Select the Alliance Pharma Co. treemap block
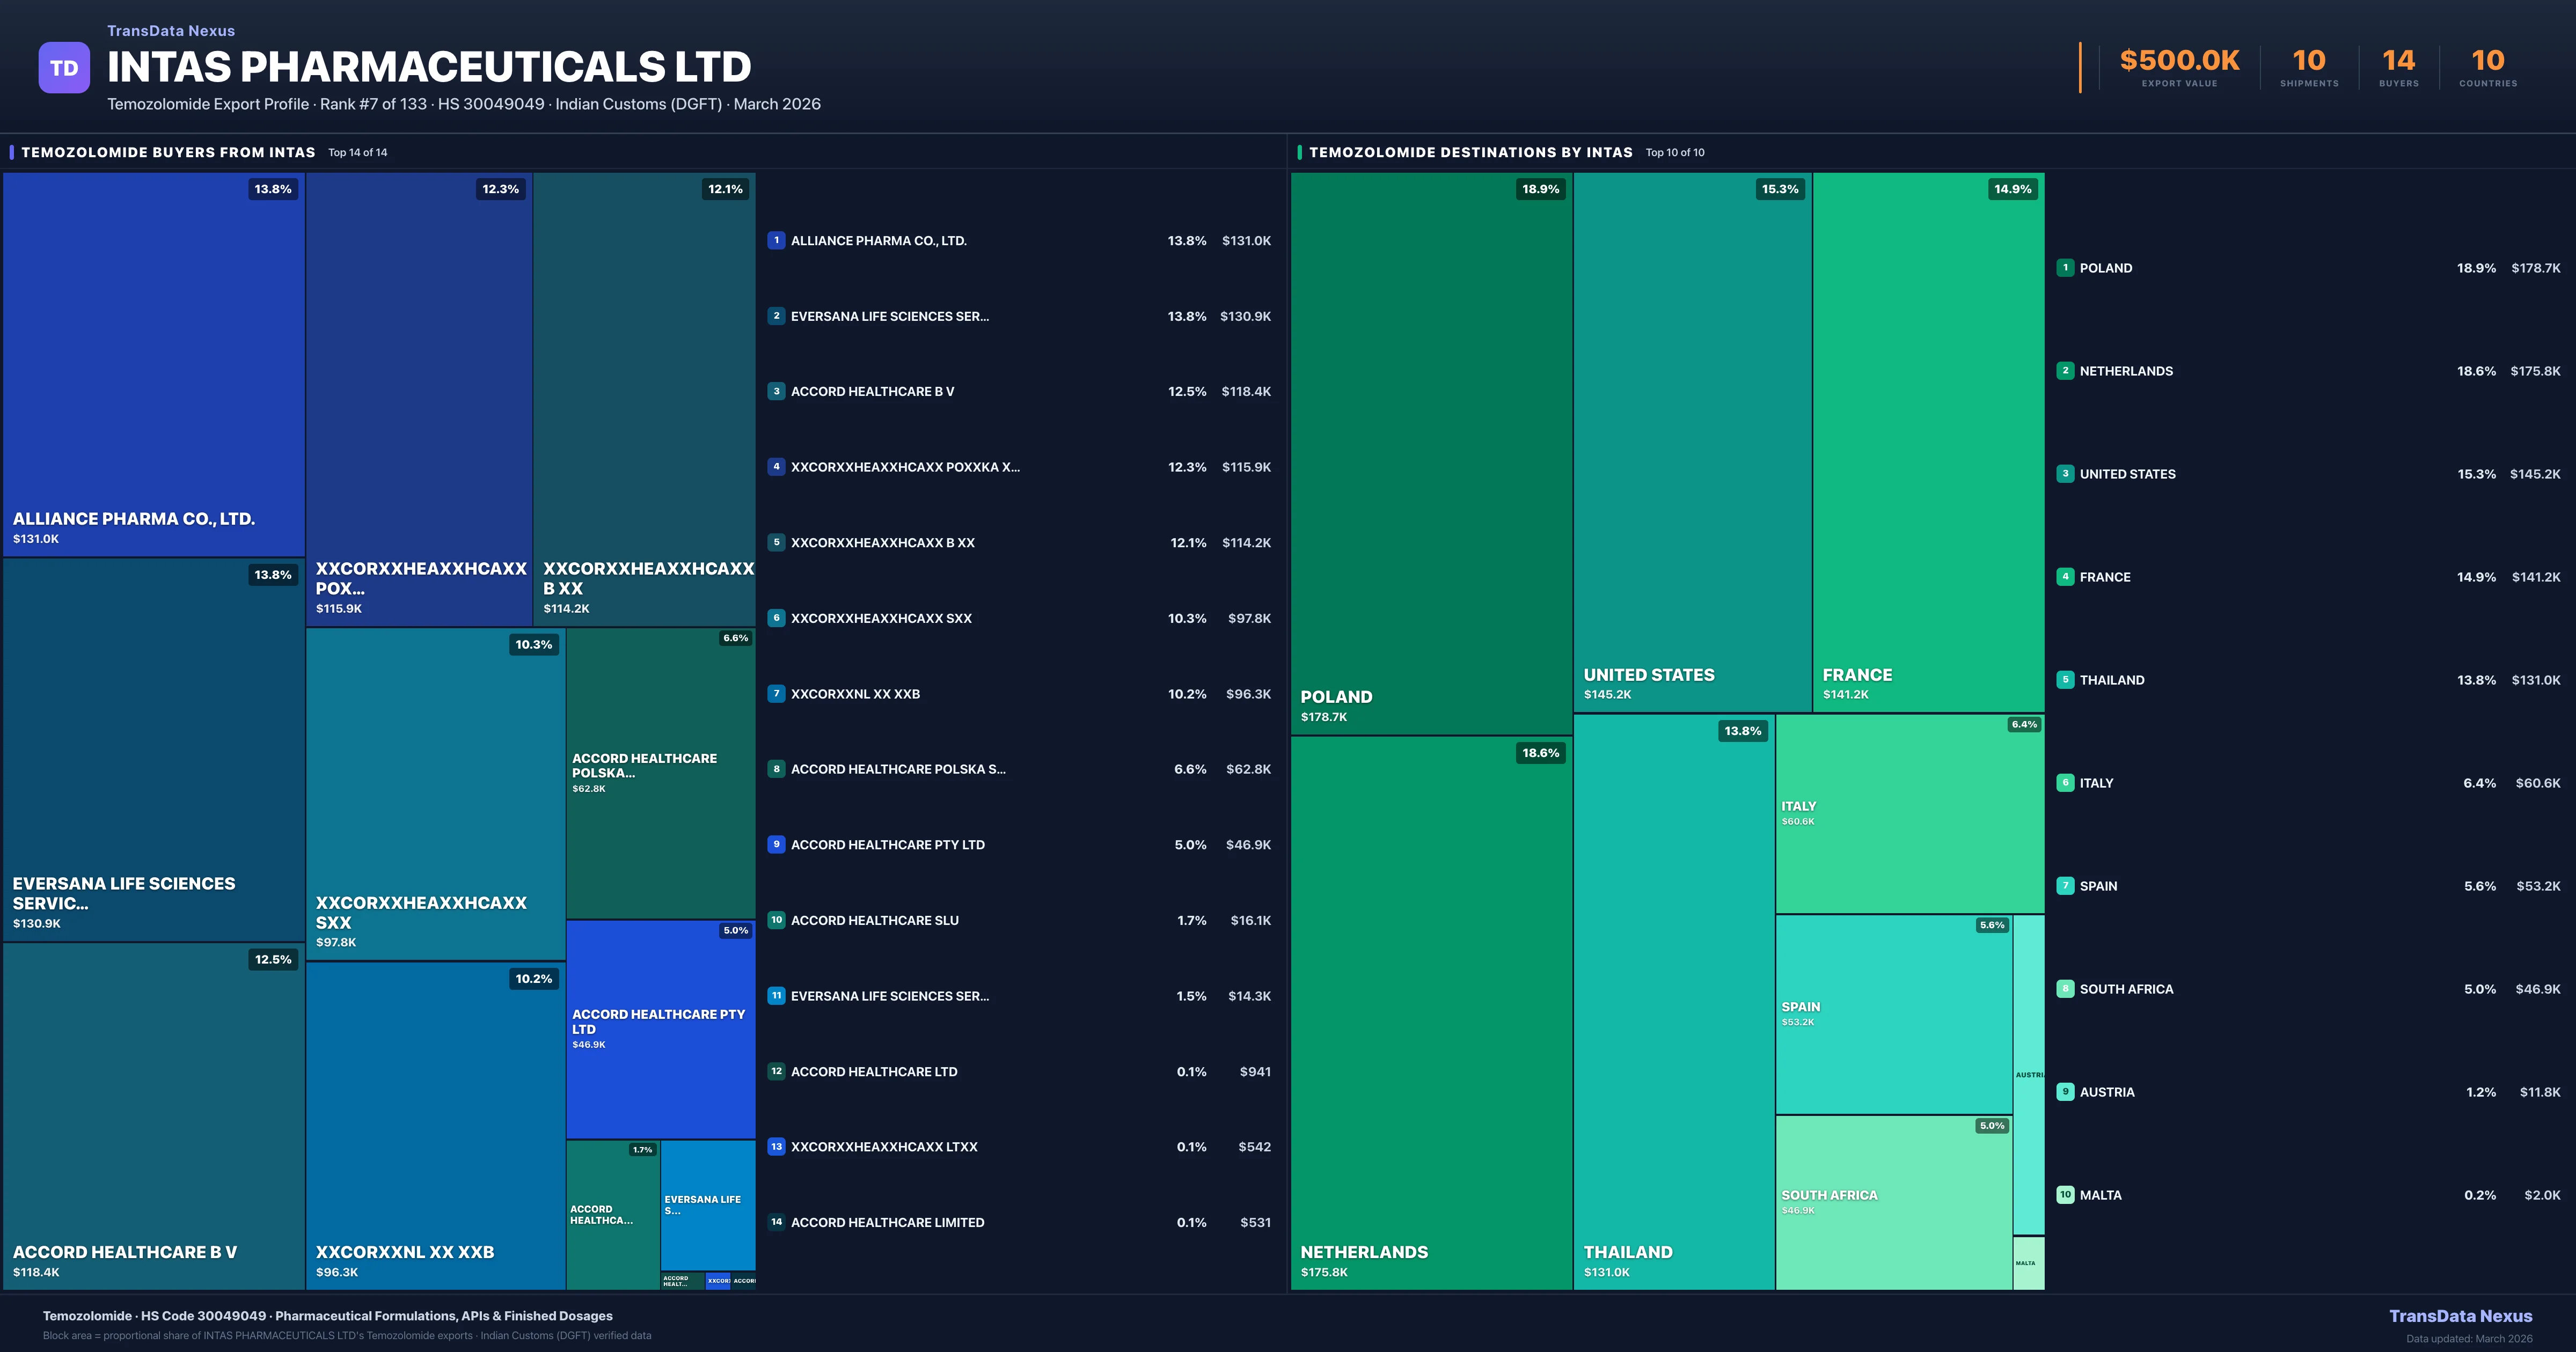Screen dimensions: 2576x1352 pyautogui.click(x=153, y=364)
